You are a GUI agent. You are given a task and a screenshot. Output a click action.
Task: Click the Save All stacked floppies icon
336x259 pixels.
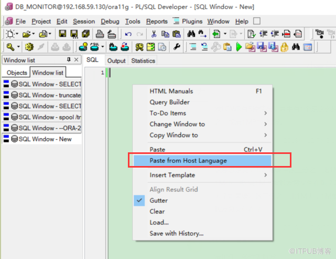tap(86, 34)
